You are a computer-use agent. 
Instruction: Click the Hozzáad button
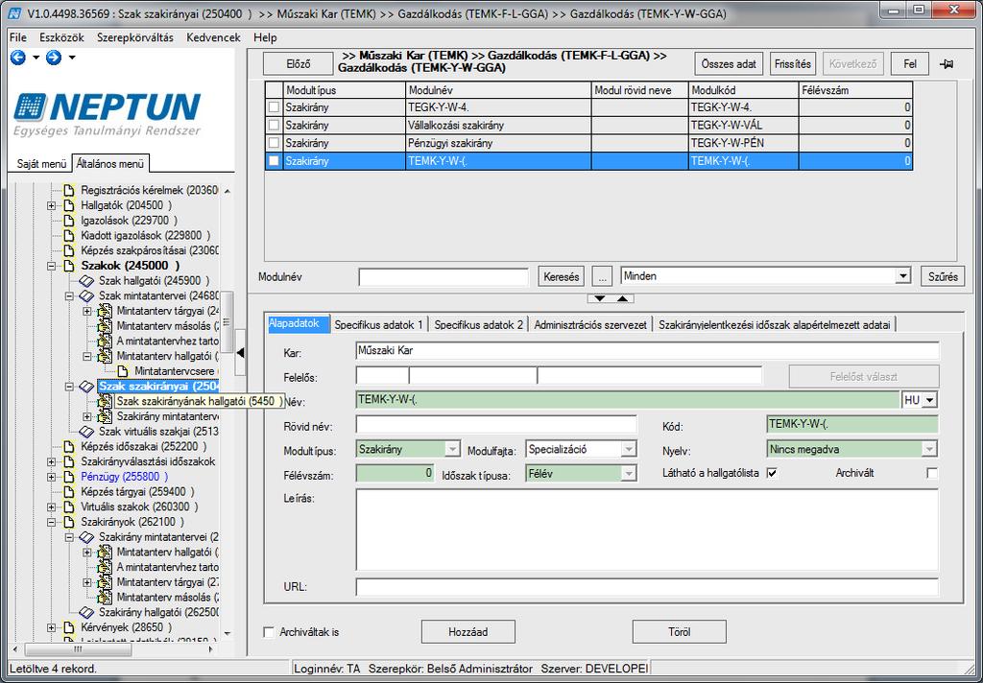click(x=468, y=631)
